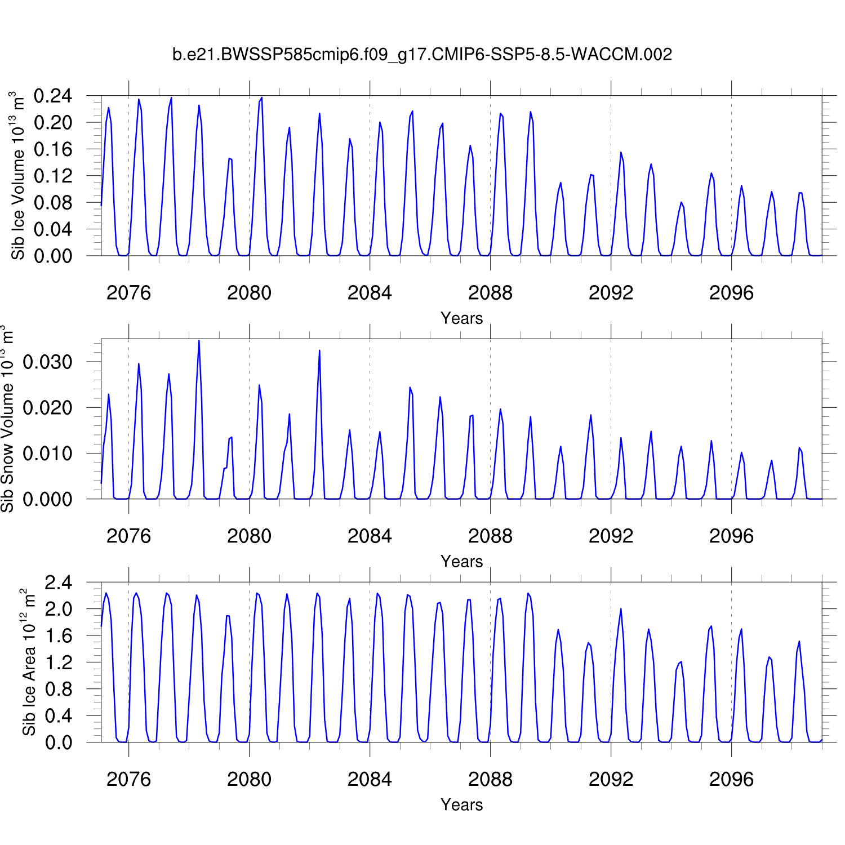The image size is (845, 845).
Task: Select the 2088 tick label in the top panel
Action: coord(490,293)
